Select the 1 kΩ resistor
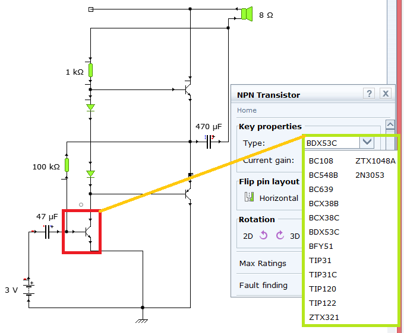The width and height of the screenshot is (404, 333). pos(90,70)
